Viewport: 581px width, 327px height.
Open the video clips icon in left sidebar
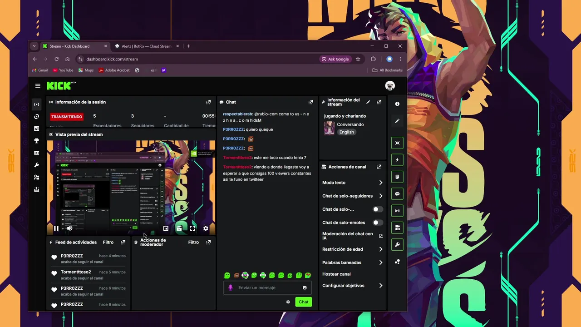(x=37, y=153)
